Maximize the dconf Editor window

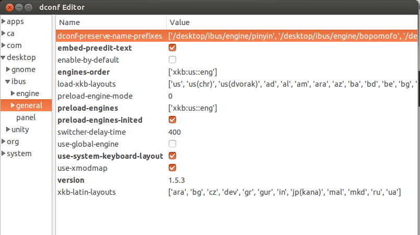[28, 7]
